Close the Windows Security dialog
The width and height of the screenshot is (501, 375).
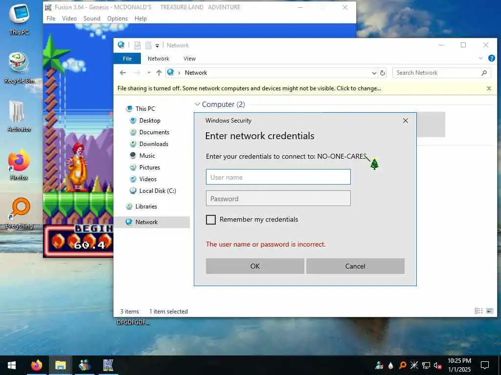pos(406,121)
